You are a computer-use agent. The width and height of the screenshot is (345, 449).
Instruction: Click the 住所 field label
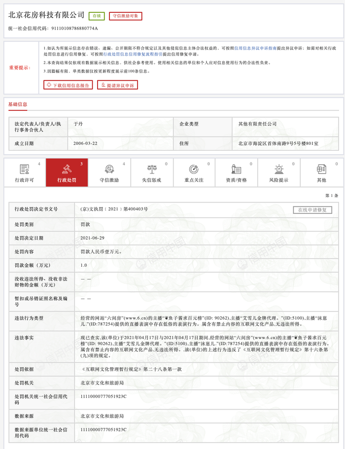click(x=184, y=143)
